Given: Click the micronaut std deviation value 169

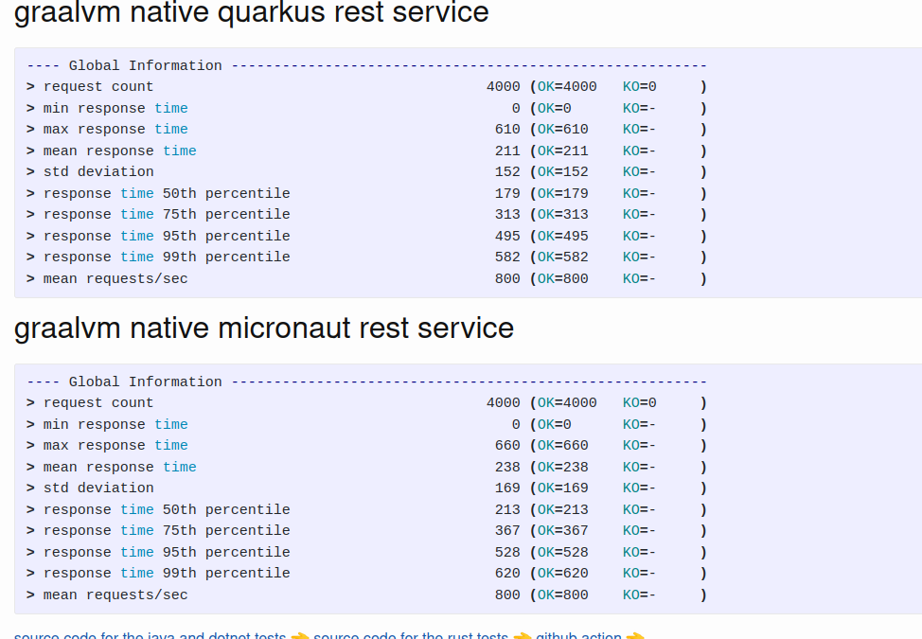Looking at the screenshot, I should [x=507, y=488].
